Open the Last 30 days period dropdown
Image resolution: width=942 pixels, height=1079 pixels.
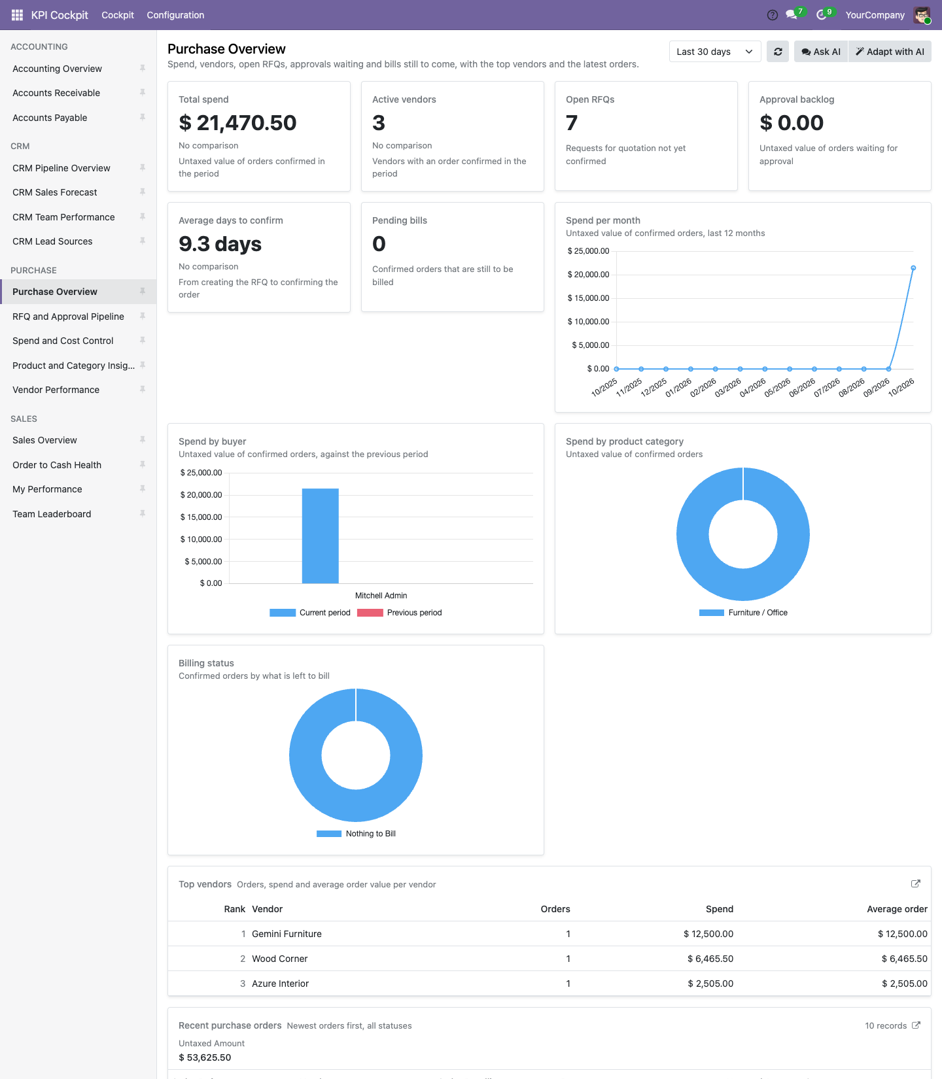tap(715, 52)
